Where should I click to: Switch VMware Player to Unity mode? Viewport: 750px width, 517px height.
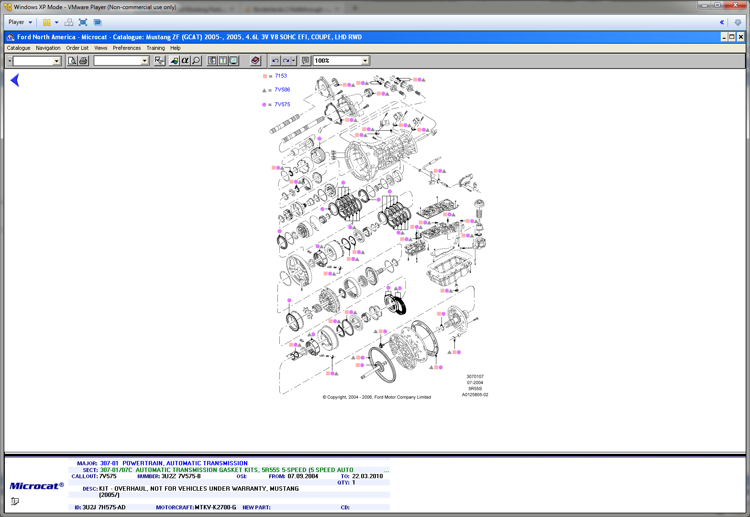(x=98, y=22)
